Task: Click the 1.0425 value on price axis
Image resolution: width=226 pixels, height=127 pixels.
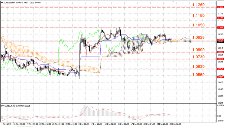Action: tap(221, 89)
